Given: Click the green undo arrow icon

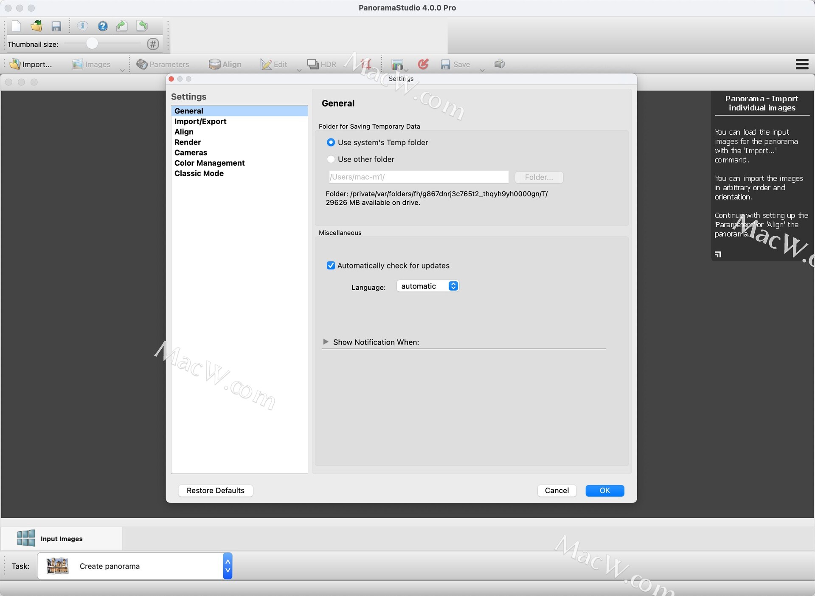Looking at the screenshot, I should tap(142, 26).
